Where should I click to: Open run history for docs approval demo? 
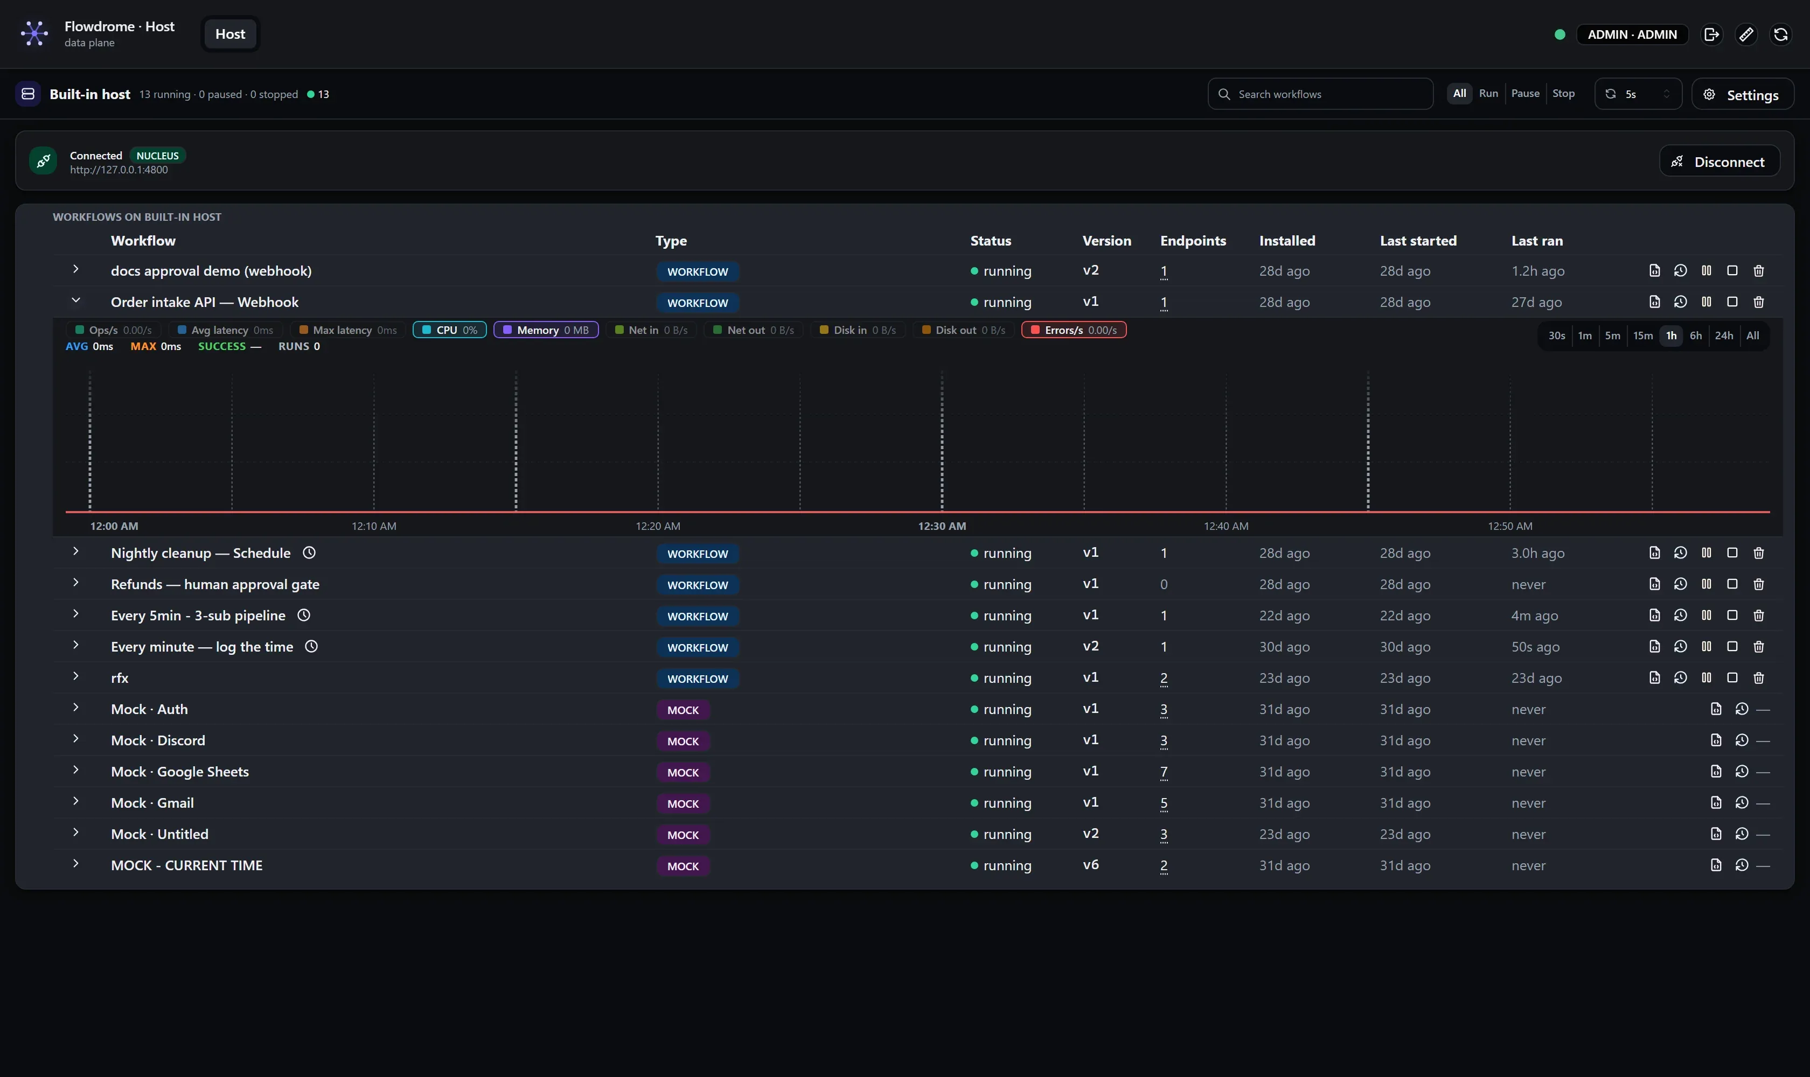1680,271
